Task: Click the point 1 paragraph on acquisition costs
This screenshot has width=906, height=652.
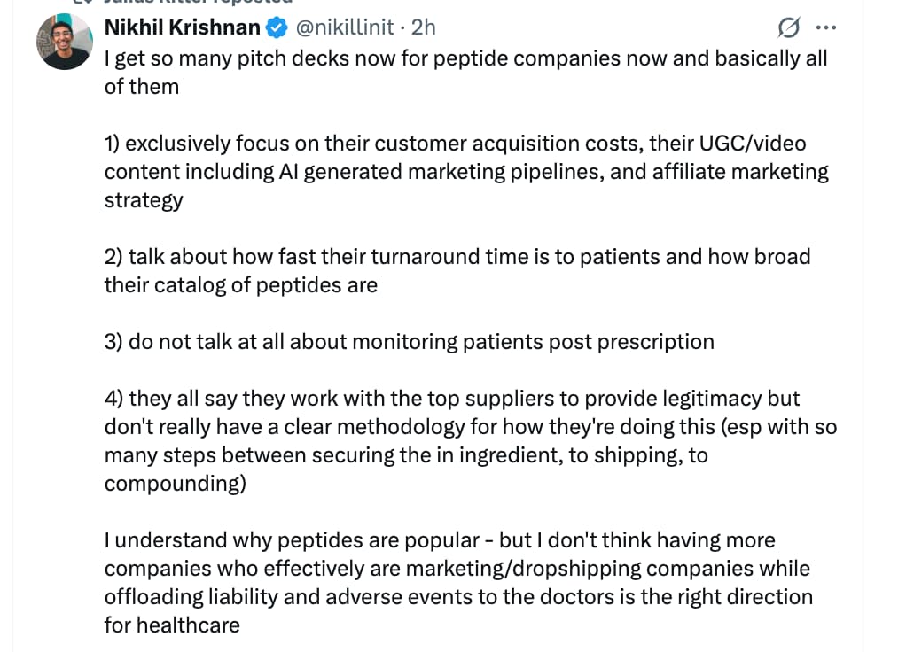Action: [466, 171]
